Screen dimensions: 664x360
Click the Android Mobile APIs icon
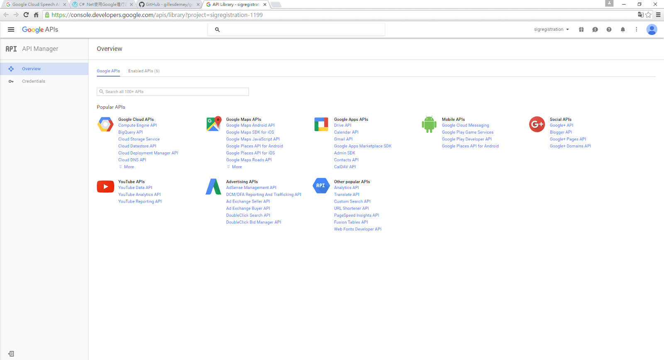click(x=429, y=124)
